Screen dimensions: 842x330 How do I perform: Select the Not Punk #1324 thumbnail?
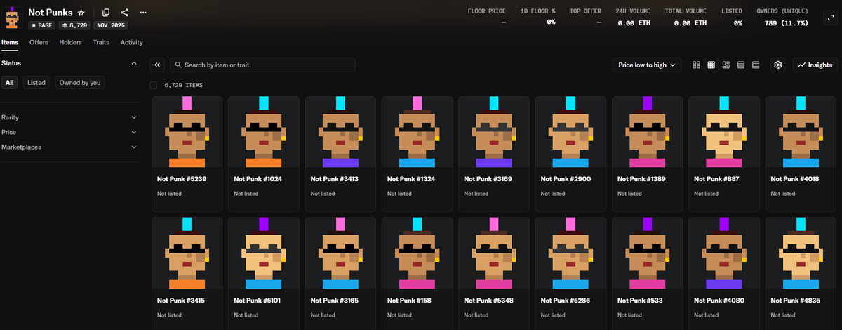tap(417, 132)
